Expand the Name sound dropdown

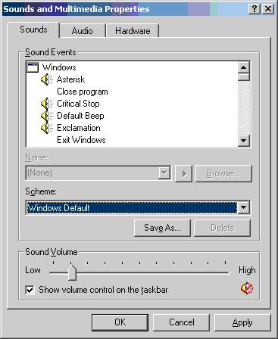click(164, 173)
